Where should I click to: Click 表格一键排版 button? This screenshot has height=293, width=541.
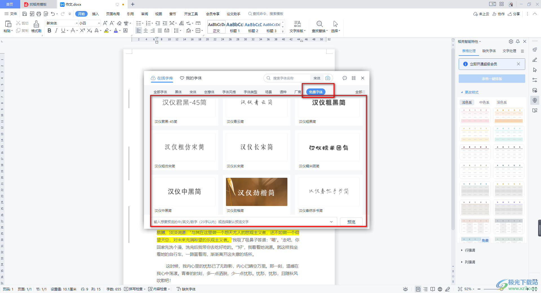coord(492,79)
